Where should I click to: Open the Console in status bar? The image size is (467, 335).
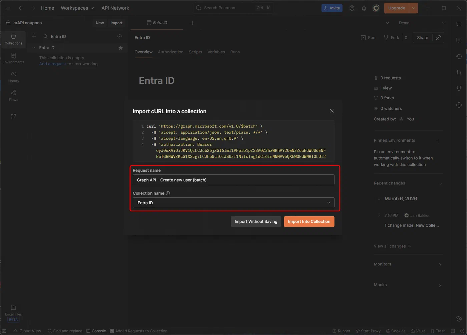point(96,331)
